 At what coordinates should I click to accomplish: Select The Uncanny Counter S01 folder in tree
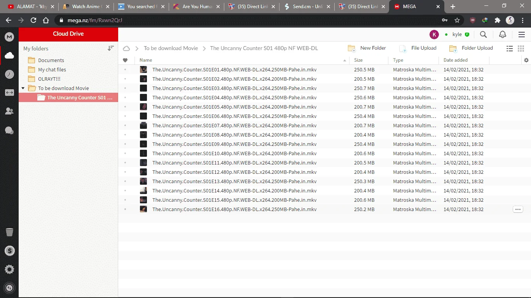pos(68,97)
